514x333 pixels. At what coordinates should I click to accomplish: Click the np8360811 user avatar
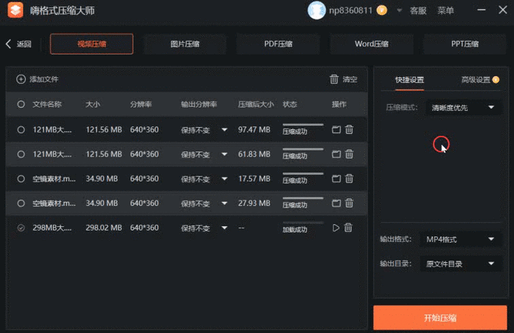click(316, 11)
